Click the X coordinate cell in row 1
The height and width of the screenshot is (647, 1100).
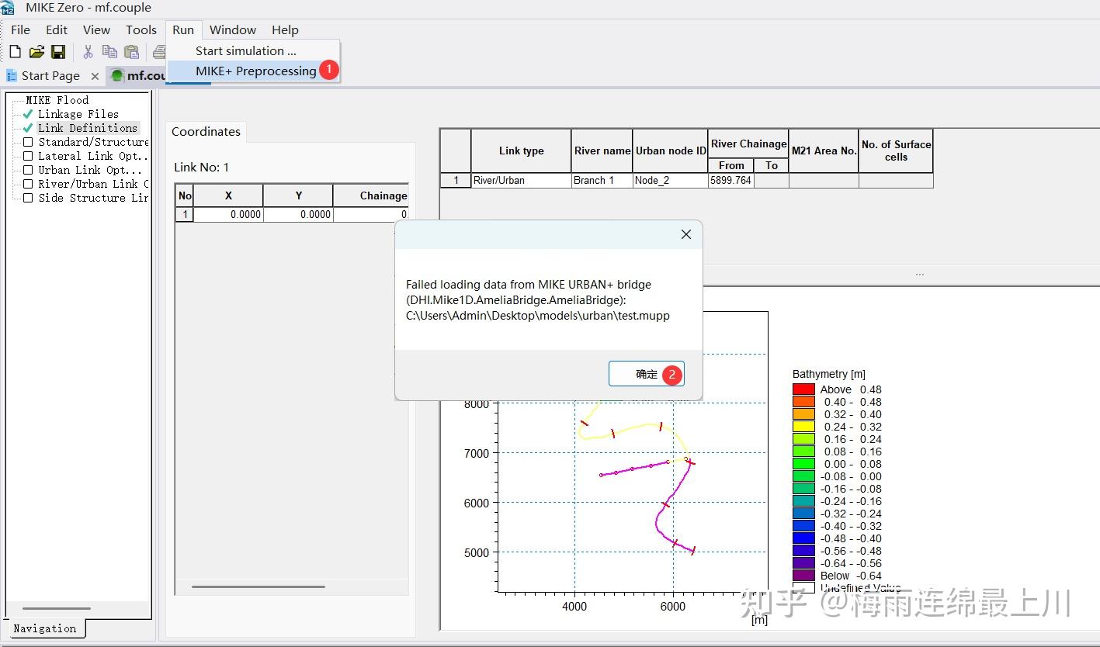point(228,214)
